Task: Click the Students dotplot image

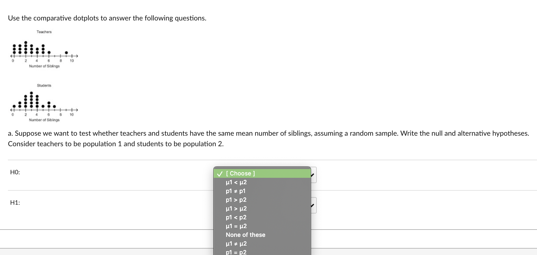Action: click(44, 102)
